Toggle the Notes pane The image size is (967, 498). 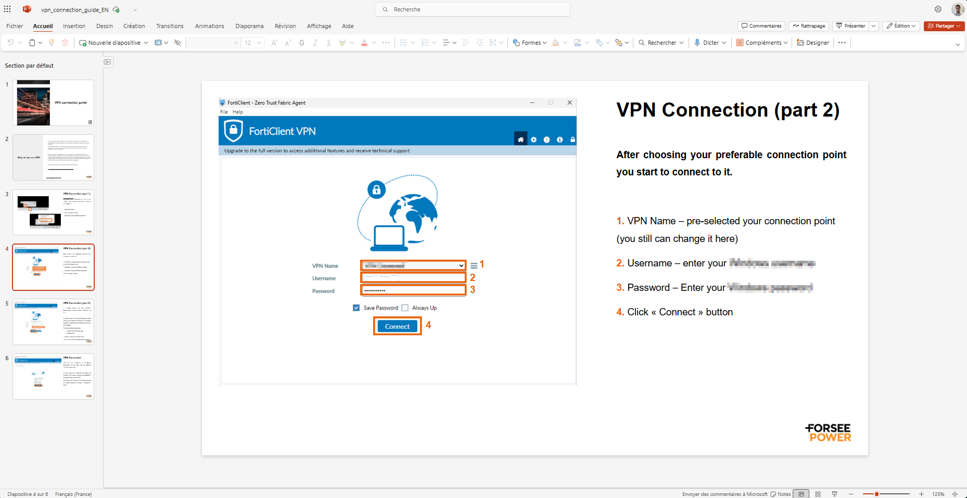click(781, 494)
